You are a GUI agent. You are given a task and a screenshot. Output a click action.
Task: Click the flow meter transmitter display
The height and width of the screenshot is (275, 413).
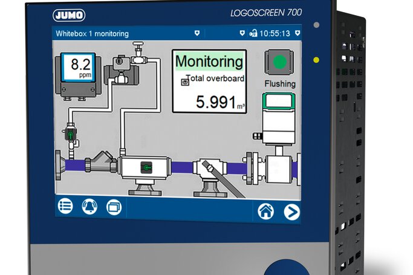click(279, 102)
